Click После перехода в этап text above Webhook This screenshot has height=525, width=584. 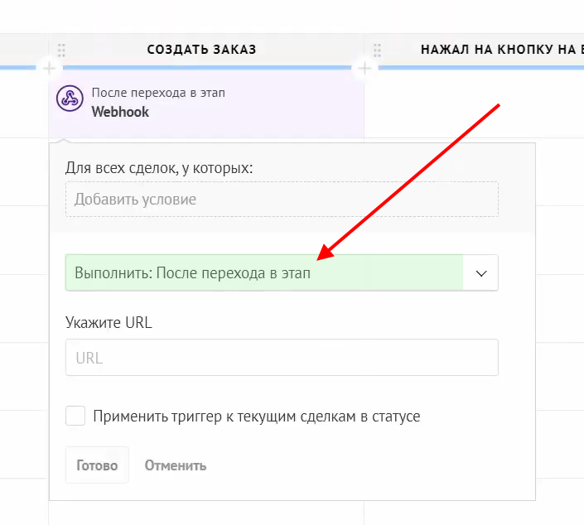click(x=157, y=93)
